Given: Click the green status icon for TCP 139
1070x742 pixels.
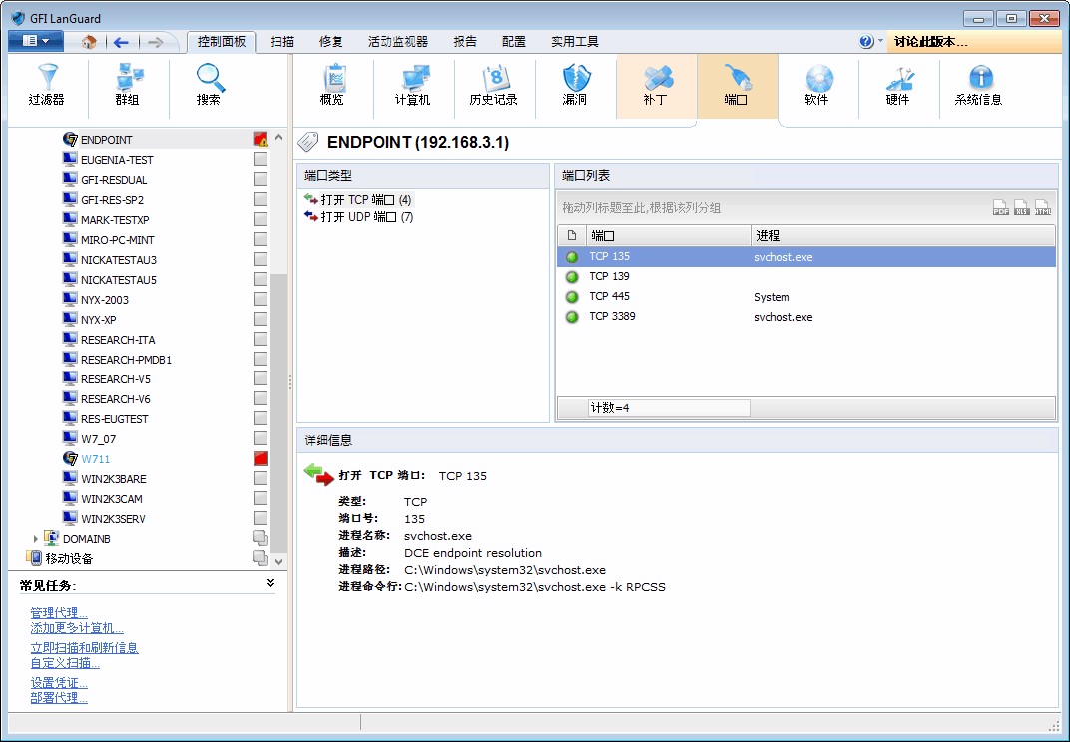Looking at the screenshot, I should tap(572, 277).
